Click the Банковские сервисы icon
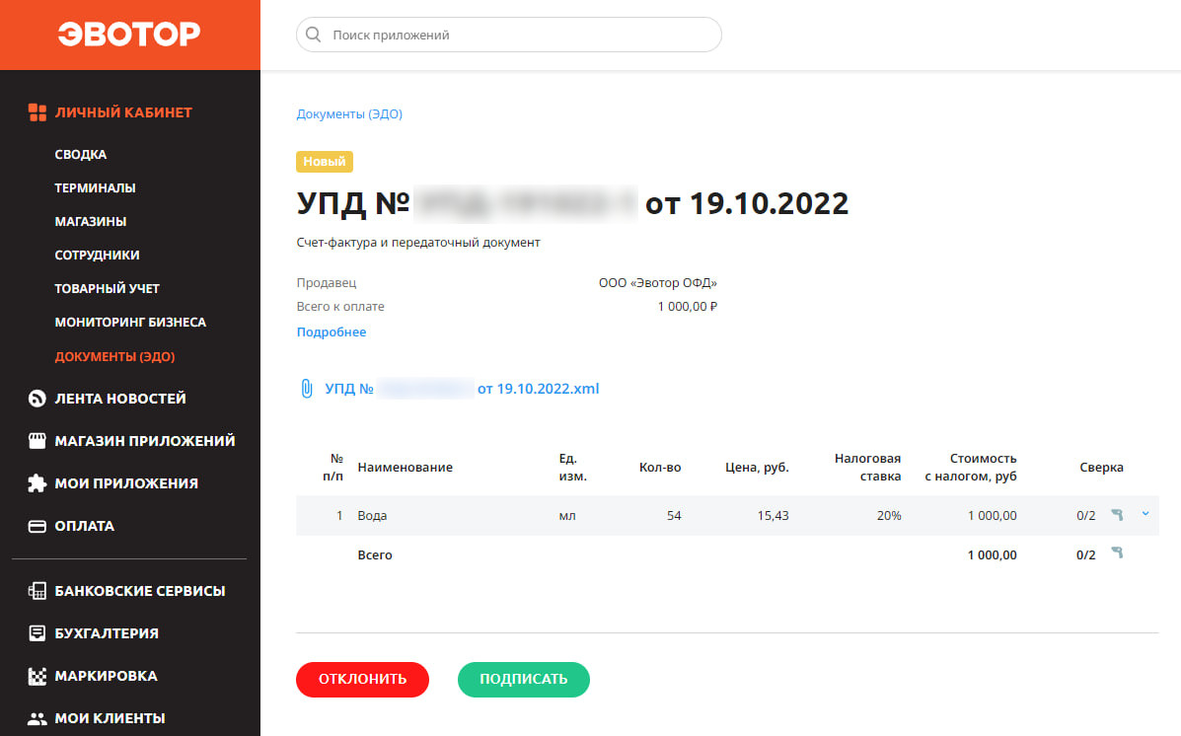1181x736 pixels. [x=37, y=591]
